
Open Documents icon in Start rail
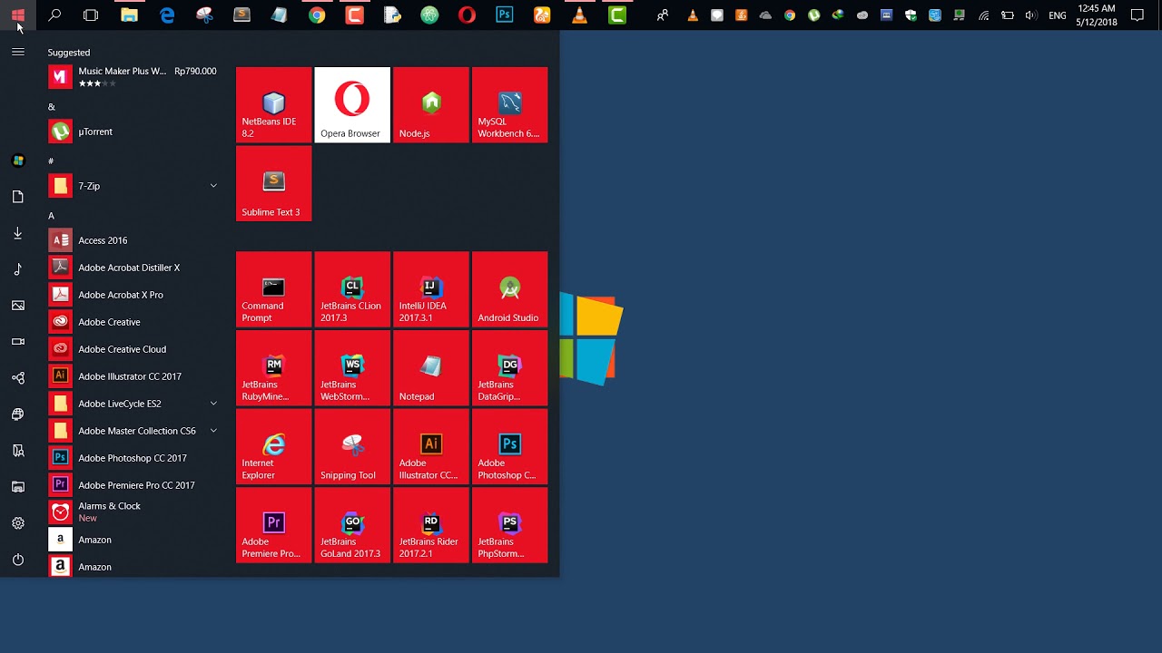pos(17,197)
